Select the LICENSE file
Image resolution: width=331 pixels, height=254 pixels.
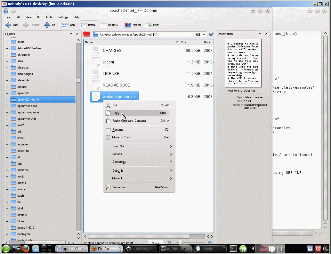(x=111, y=73)
